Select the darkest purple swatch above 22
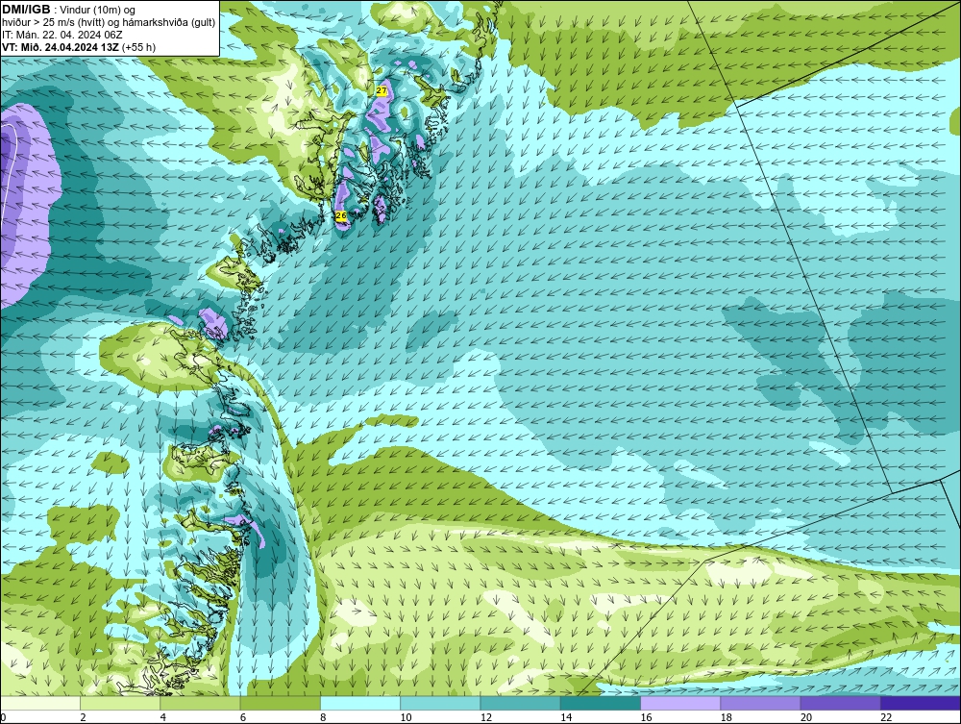961x724 pixels. tap(921, 703)
